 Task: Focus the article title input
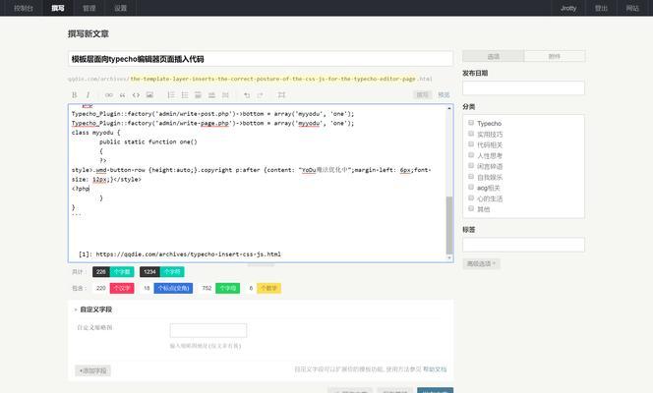point(261,59)
